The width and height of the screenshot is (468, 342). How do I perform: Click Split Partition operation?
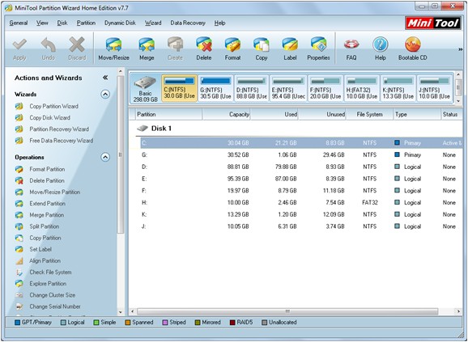tap(45, 226)
